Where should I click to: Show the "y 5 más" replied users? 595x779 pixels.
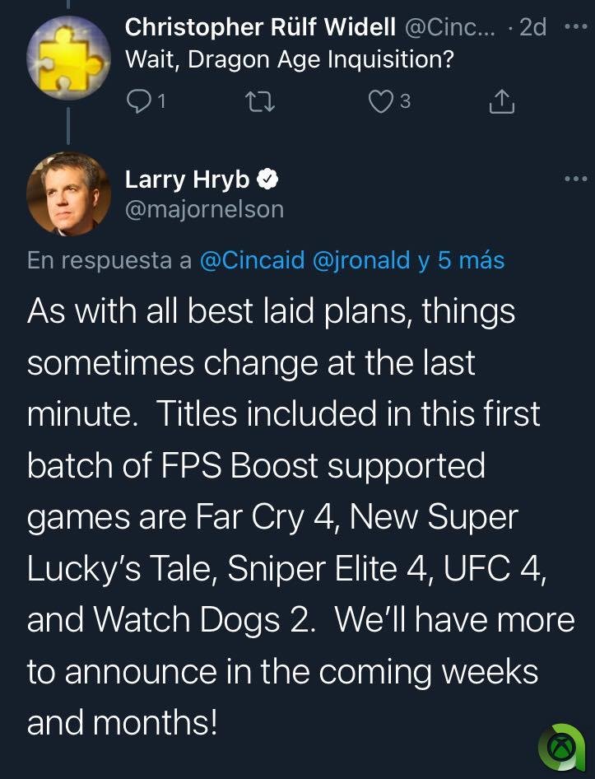[x=461, y=260]
